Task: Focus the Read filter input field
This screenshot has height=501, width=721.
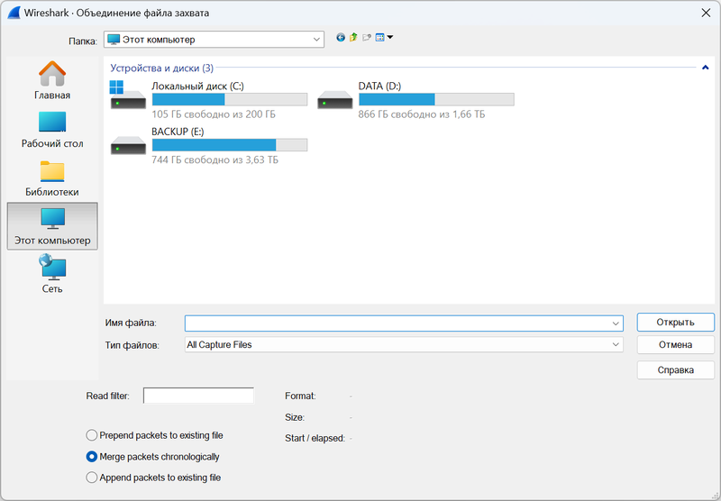Action: pyautogui.click(x=198, y=396)
